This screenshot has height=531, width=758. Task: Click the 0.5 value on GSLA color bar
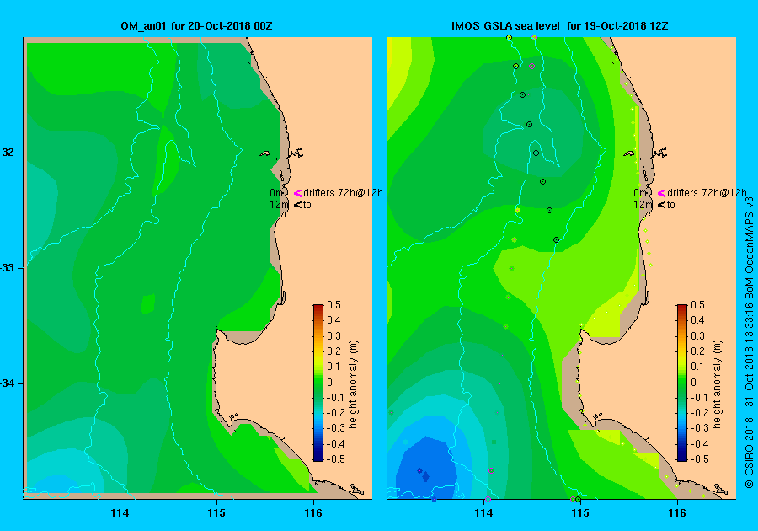point(697,305)
